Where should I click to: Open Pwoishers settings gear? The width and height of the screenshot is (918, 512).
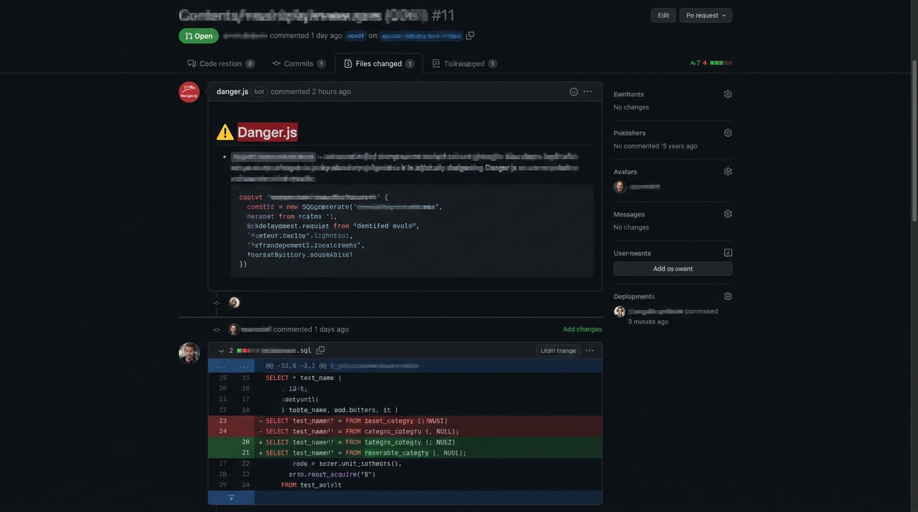[728, 133]
